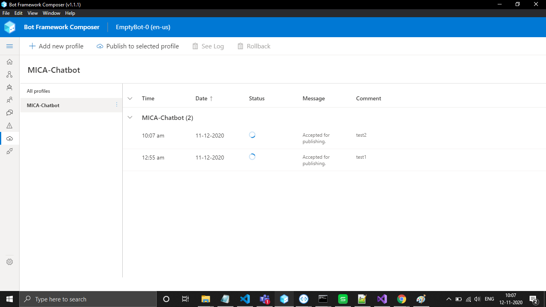Open the Design flow view icon
This screenshot has height=307, width=546.
tap(10, 74)
